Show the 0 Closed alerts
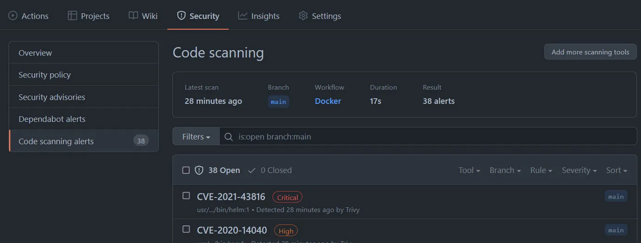Image resolution: width=641 pixels, height=243 pixels. (x=270, y=170)
